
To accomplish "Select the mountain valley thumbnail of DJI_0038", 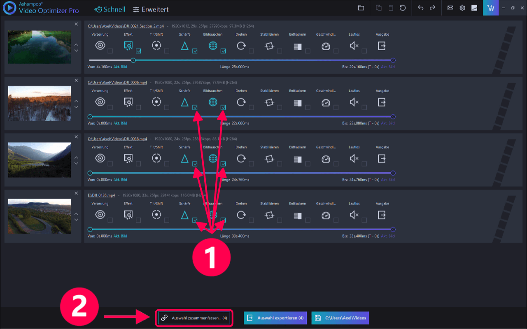I will coord(40,160).
